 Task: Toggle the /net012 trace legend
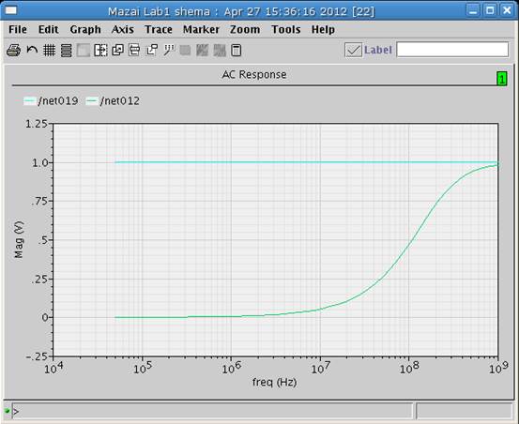113,101
